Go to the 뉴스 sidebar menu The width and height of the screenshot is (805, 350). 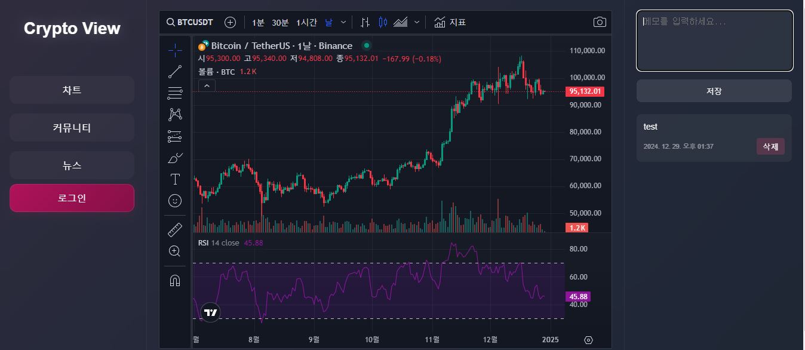coord(72,165)
